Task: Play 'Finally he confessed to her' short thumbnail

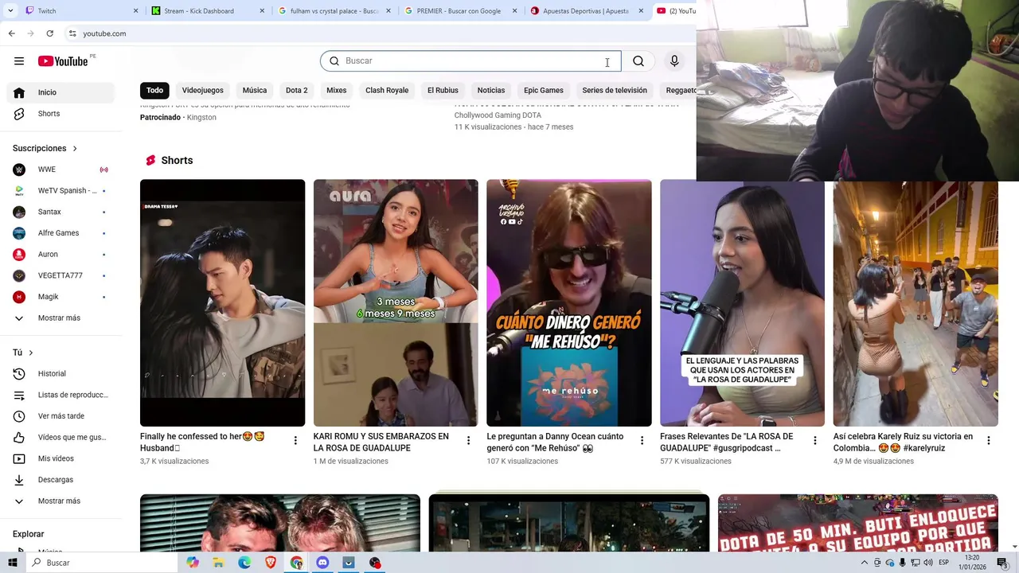Action: tap(222, 302)
